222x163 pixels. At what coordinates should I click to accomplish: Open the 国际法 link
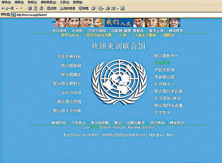click(169, 35)
